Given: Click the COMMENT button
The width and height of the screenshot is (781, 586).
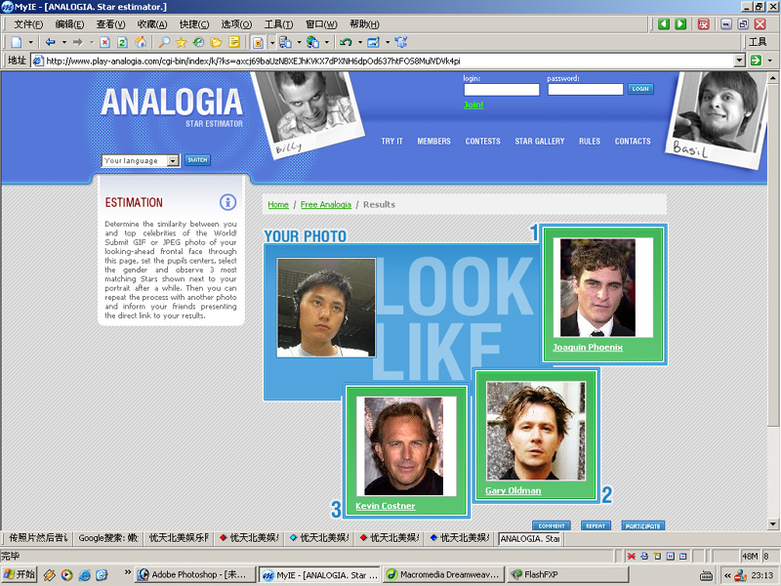Looking at the screenshot, I should coord(552,525).
